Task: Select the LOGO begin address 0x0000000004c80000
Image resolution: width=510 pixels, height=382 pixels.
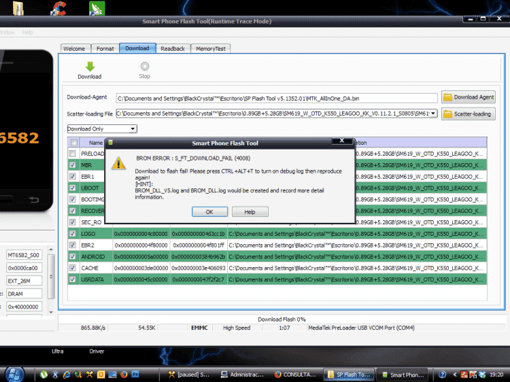Action: [x=141, y=234]
